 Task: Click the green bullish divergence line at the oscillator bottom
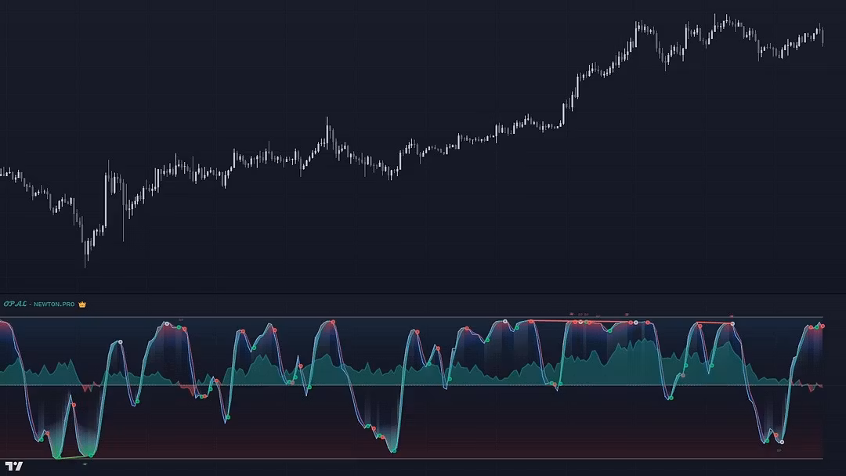[x=74, y=457]
